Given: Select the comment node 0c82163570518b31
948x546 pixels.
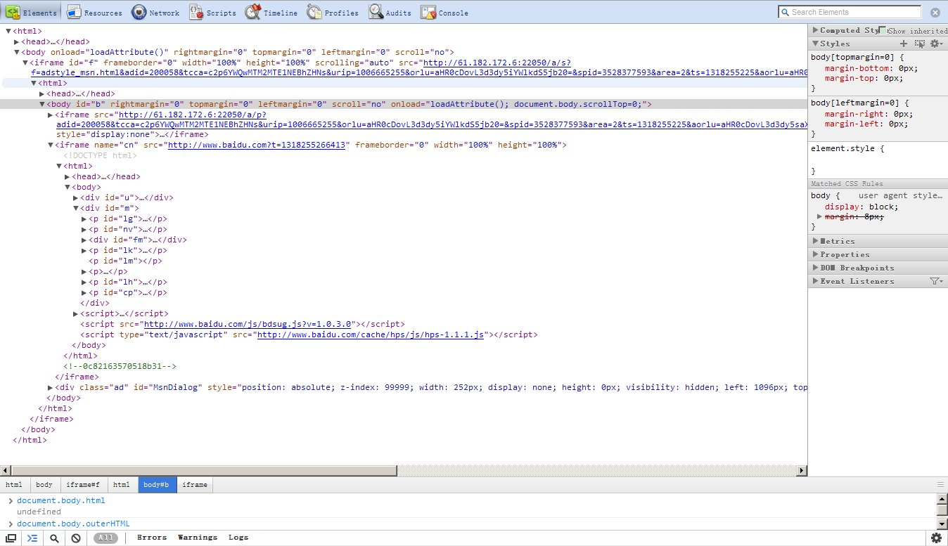Looking at the screenshot, I should coord(120,367).
